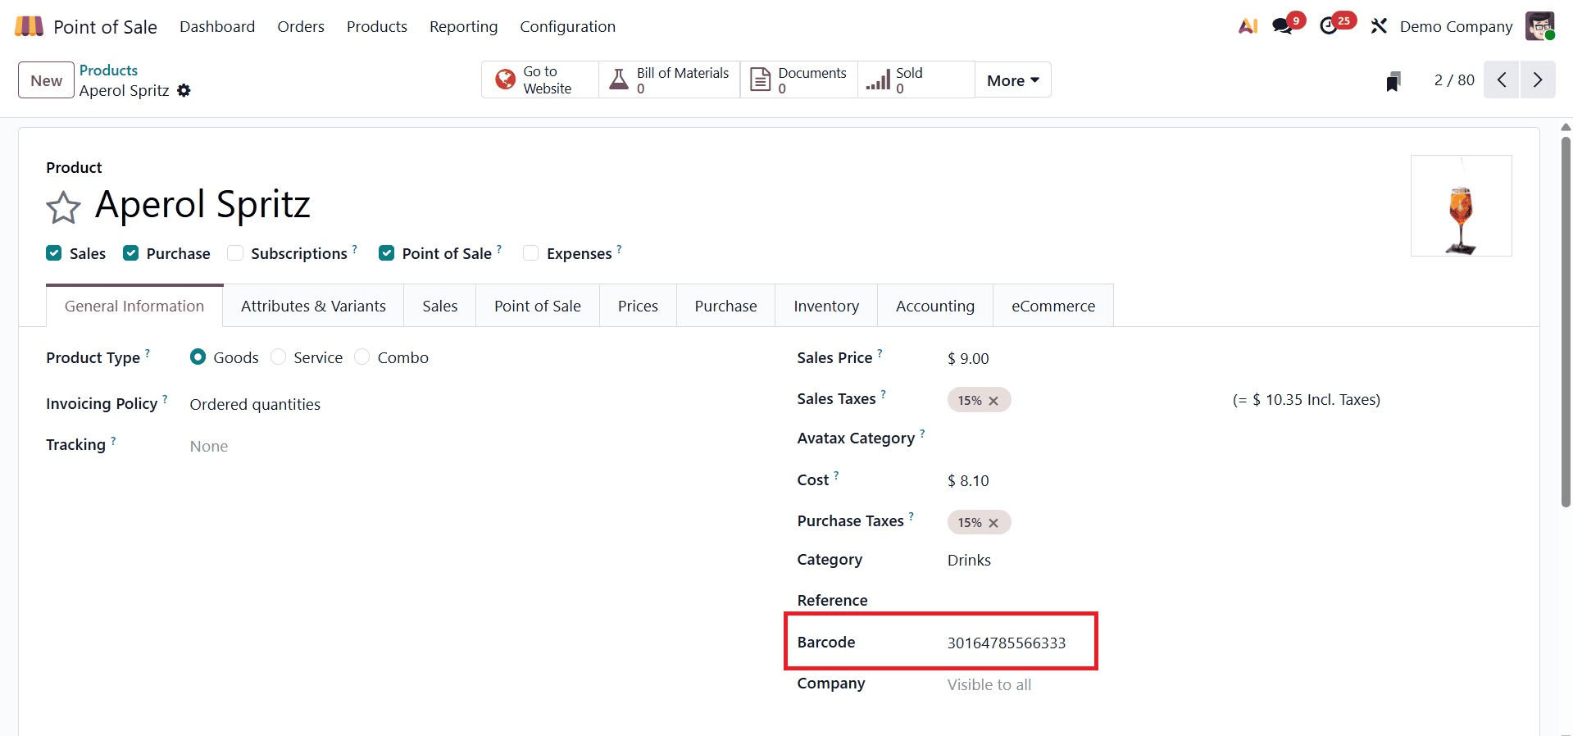This screenshot has width=1573, height=736.
Task: Open the Orders menu
Action: pos(301,26)
